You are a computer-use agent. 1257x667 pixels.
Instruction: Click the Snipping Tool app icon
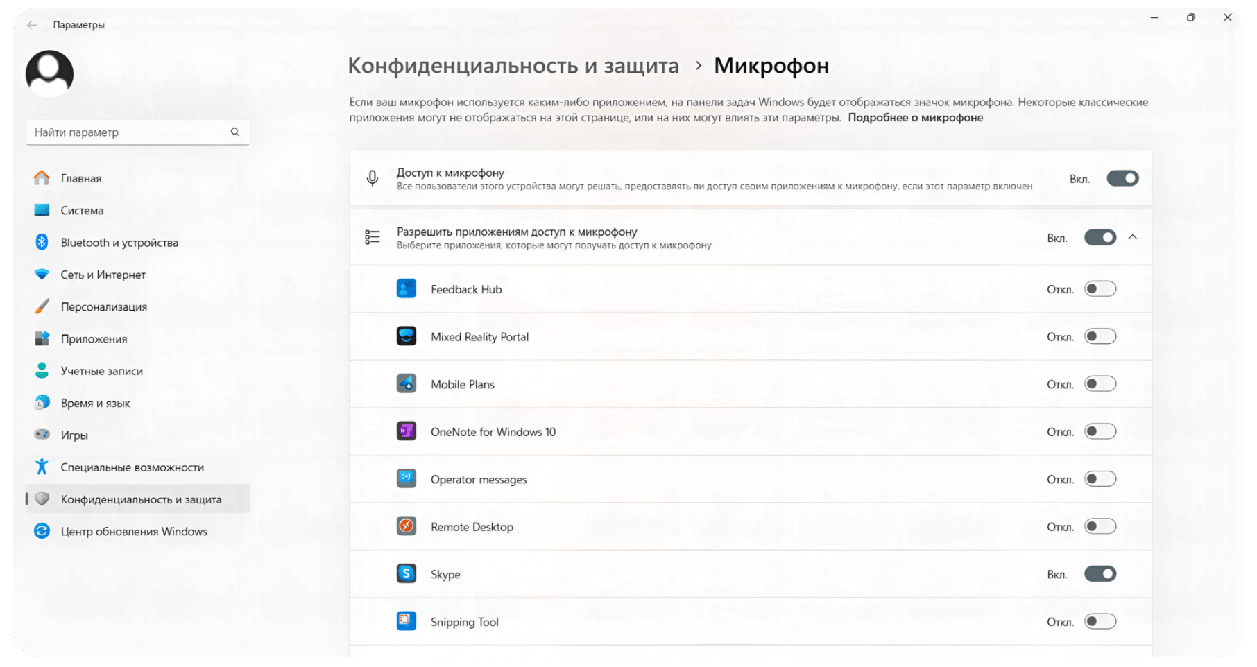point(407,621)
